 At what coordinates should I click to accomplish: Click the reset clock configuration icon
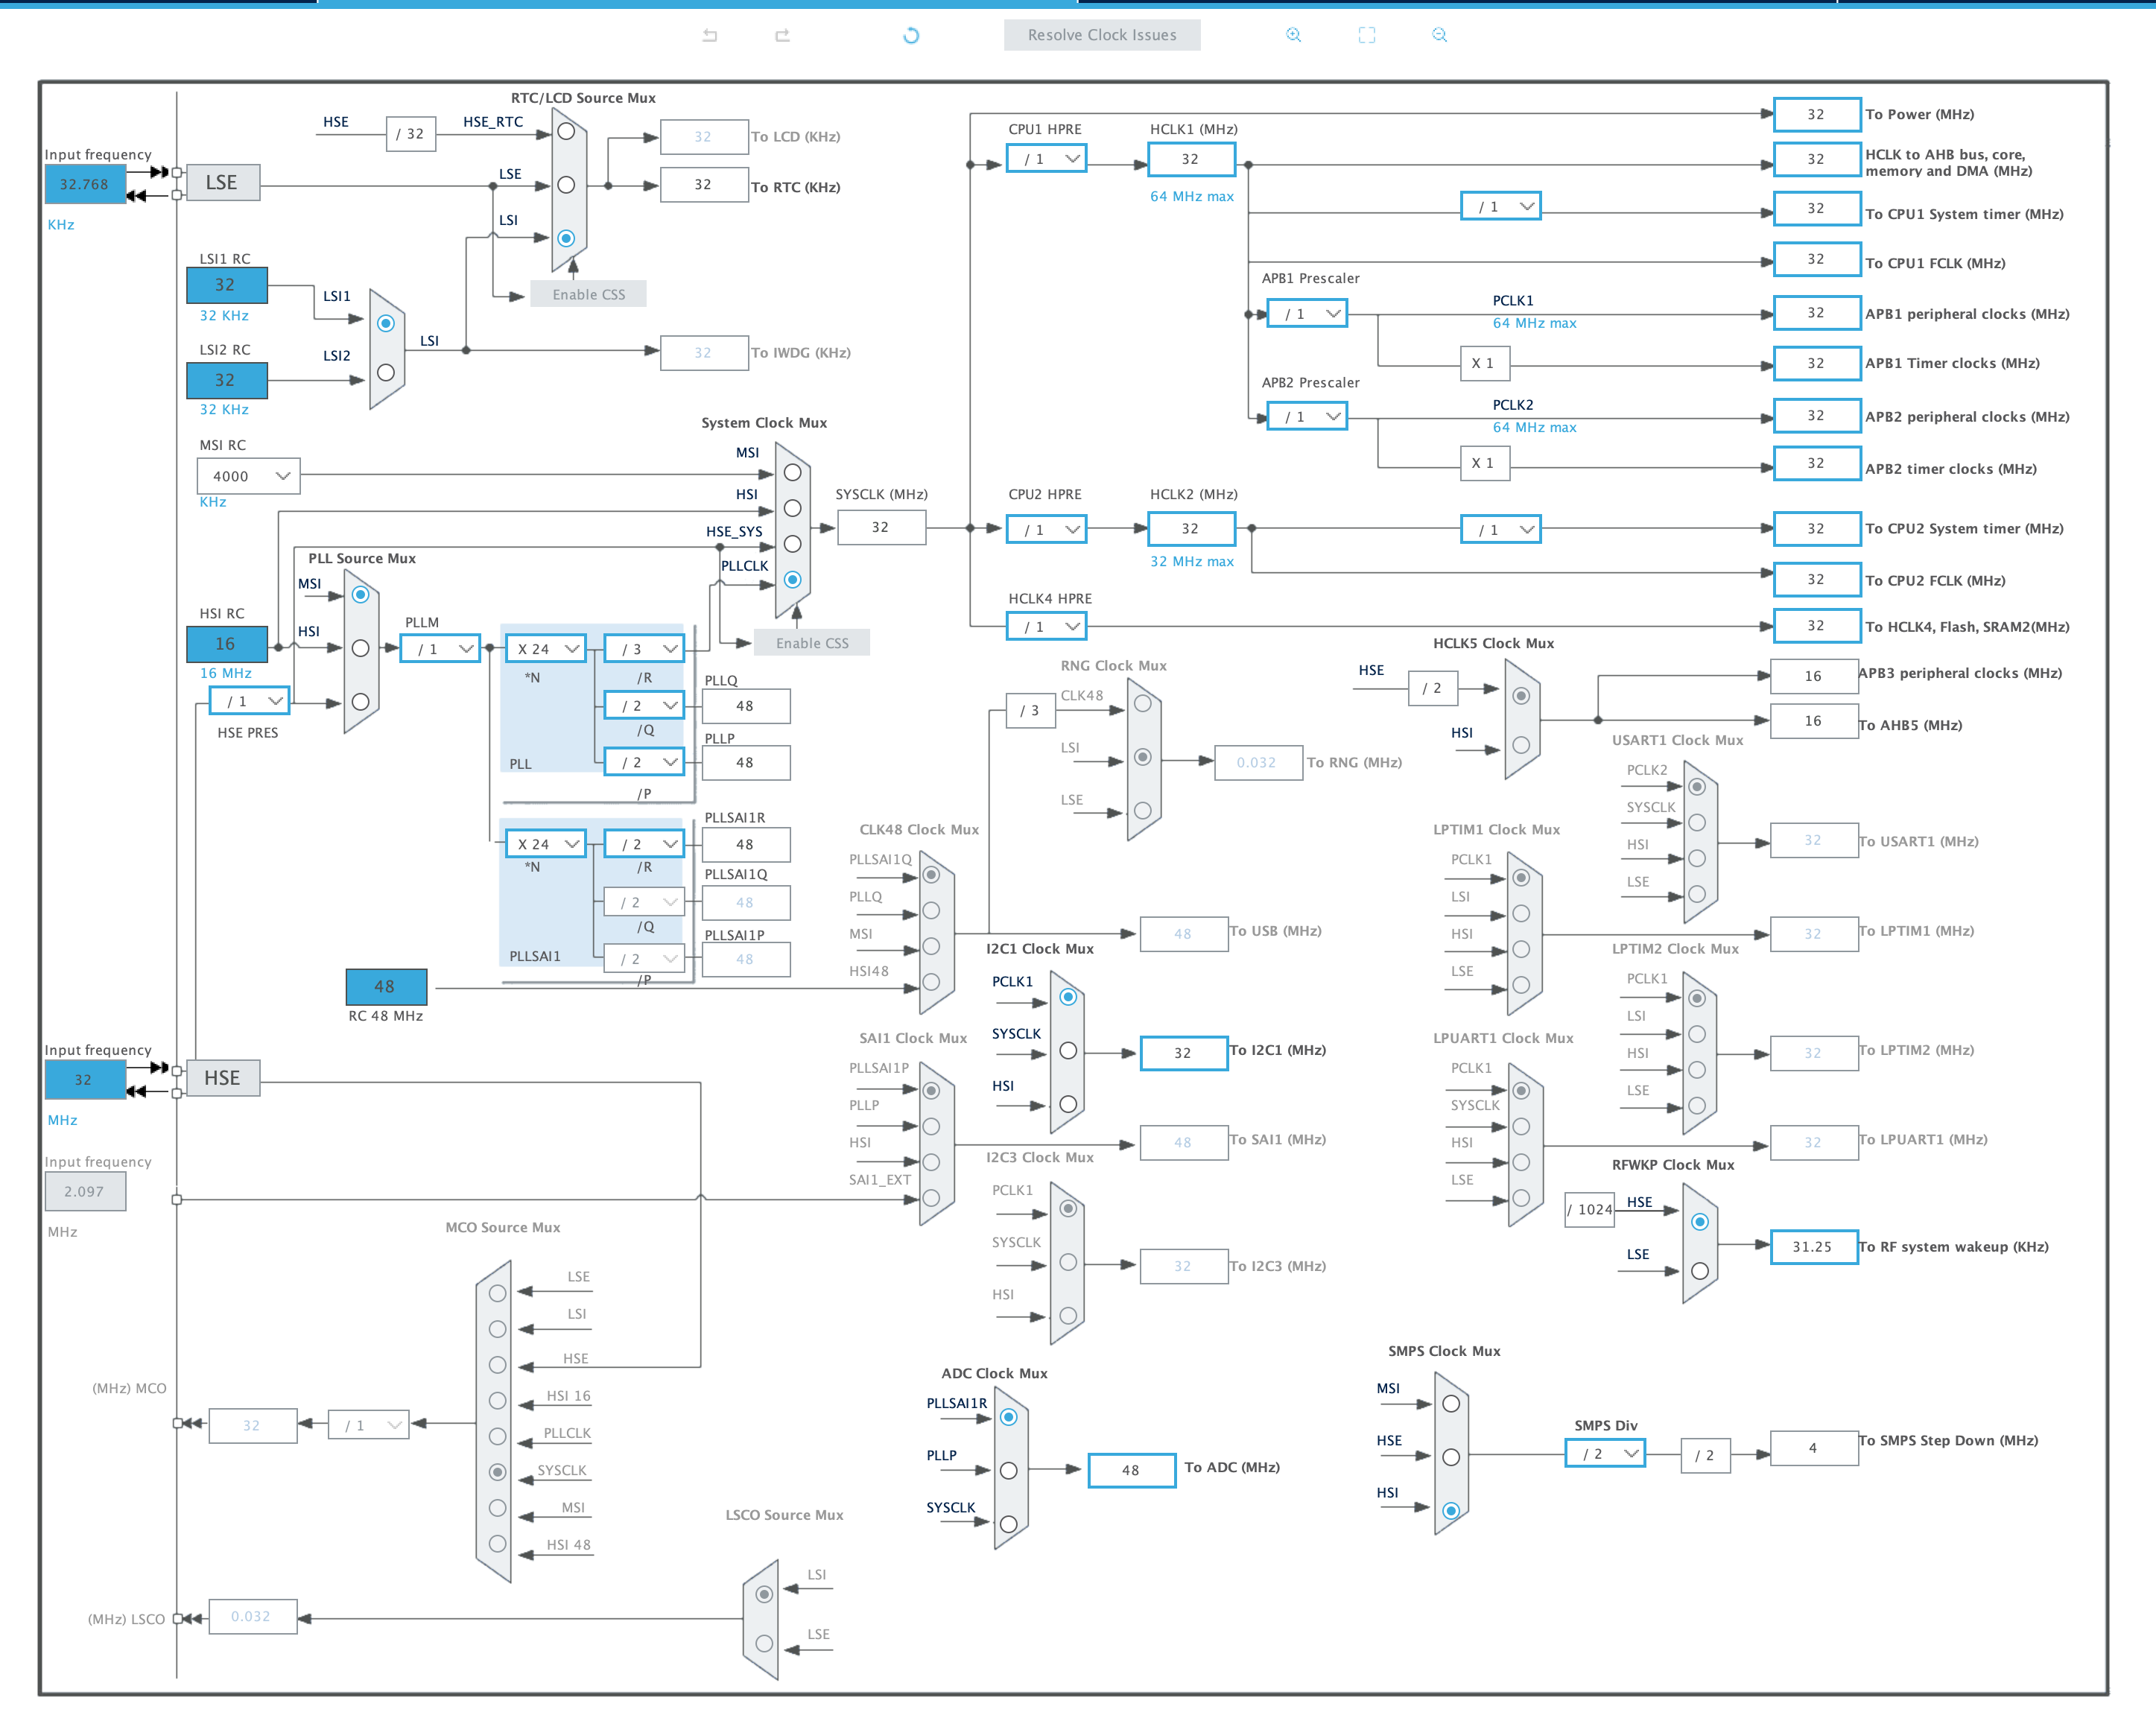pyautogui.click(x=910, y=35)
